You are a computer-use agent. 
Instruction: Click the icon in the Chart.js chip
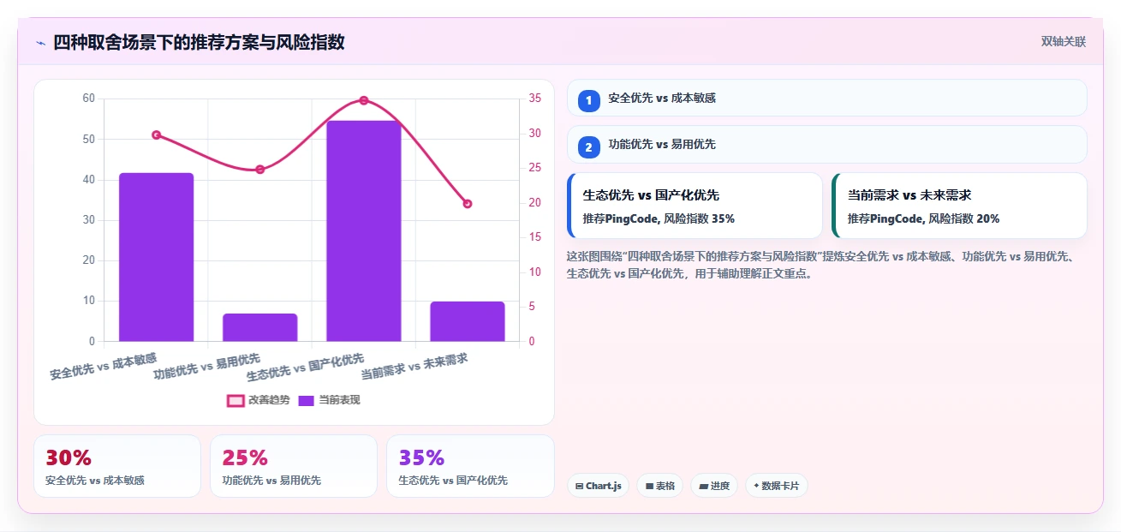(x=580, y=487)
